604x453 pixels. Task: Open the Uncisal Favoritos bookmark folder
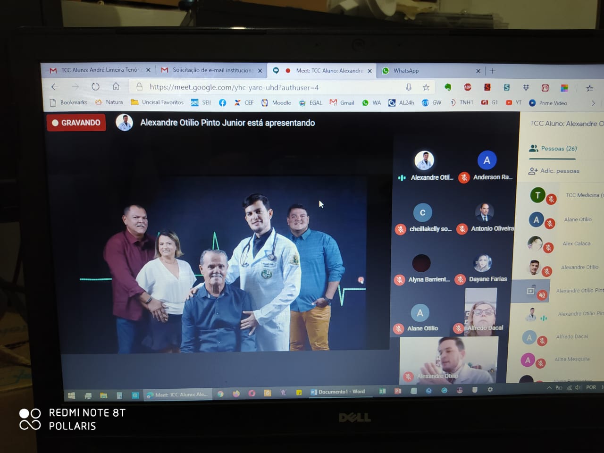click(157, 102)
